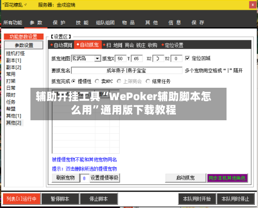This screenshot has width=258, height=208.
Task: Click the 启动抓宠 button
Action: pyautogui.click(x=185, y=178)
